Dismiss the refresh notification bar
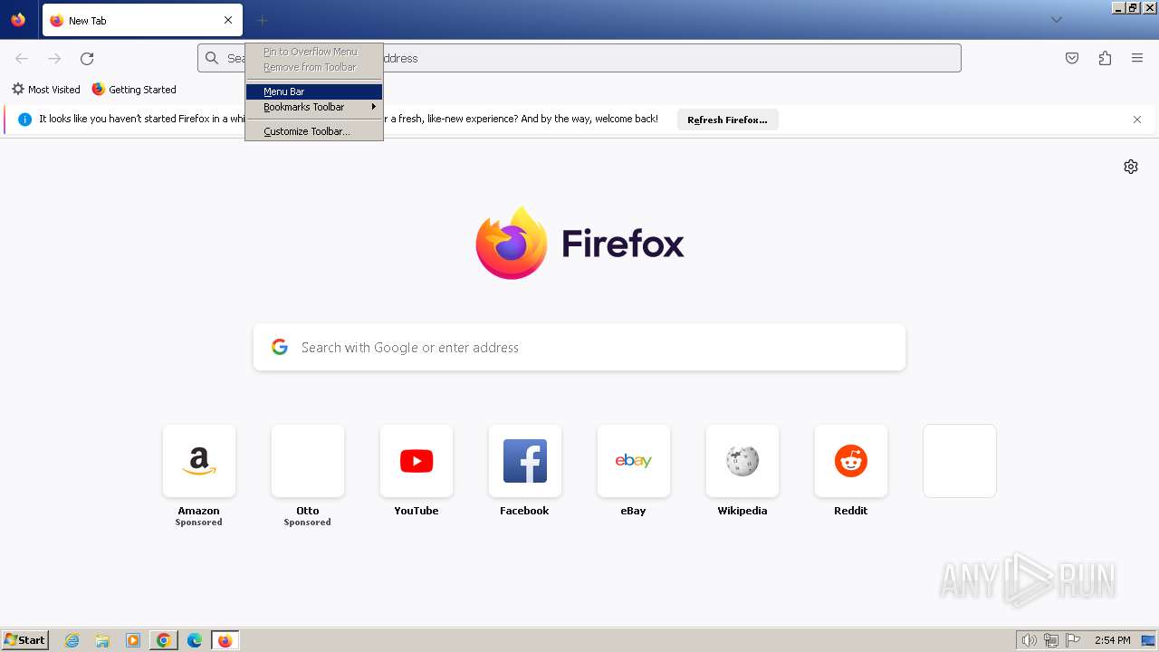This screenshot has height=652, width=1159. (x=1137, y=120)
